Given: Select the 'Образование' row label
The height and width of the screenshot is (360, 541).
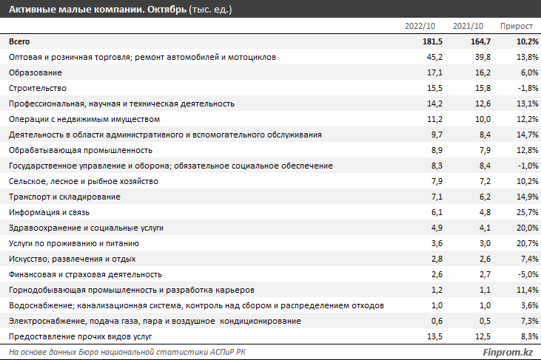Looking at the screenshot, I should [36, 72].
